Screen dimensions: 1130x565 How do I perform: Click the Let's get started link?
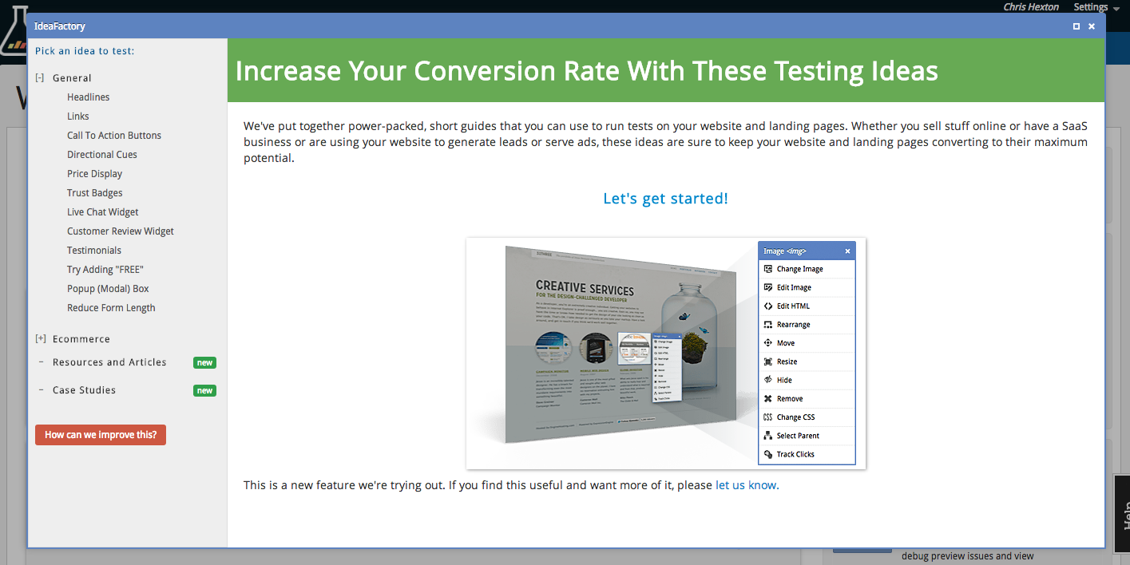tap(665, 199)
